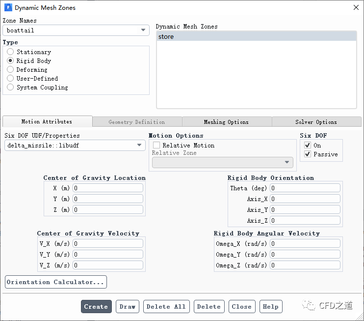Click the Theta (deg) input field
The width and height of the screenshot is (364, 321).
[x=305, y=188]
